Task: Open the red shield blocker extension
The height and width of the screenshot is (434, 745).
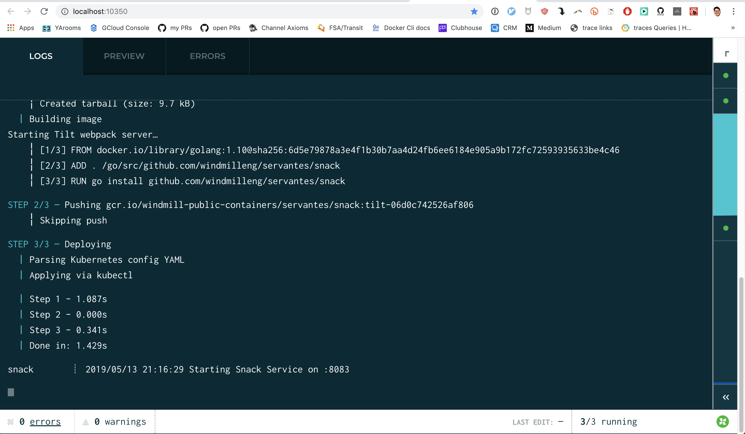Action: [544, 11]
